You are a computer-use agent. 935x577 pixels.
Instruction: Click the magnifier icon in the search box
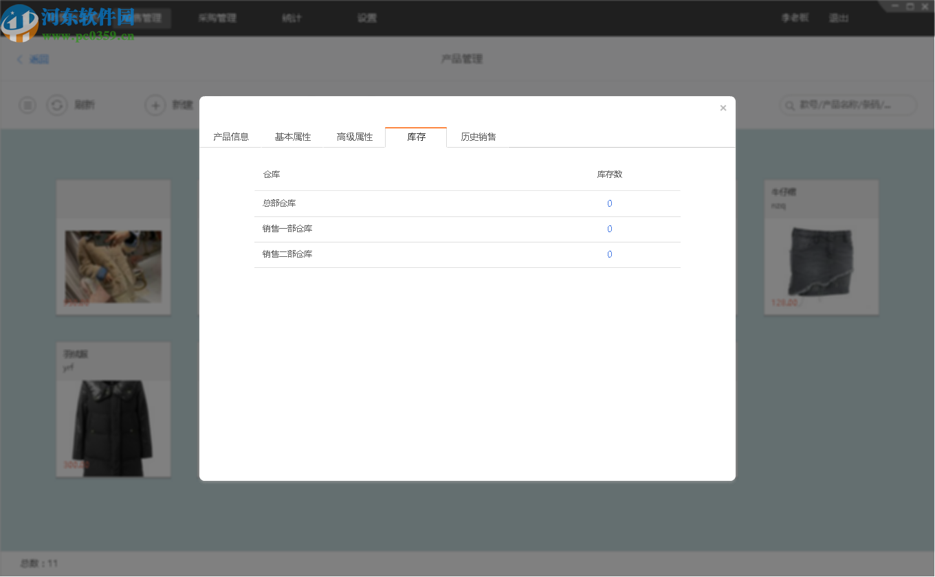pos(789,105)
